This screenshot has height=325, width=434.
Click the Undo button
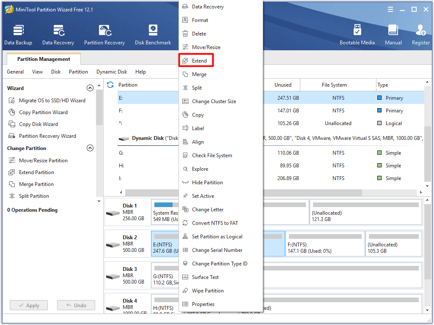coord(76,306)
